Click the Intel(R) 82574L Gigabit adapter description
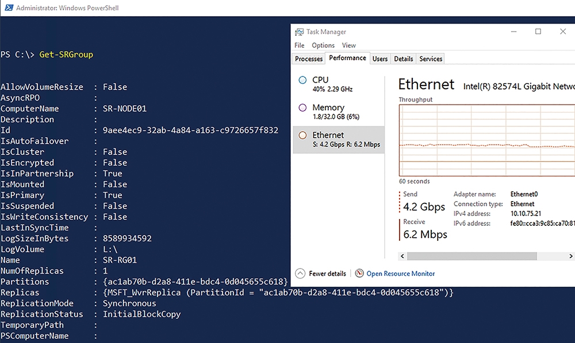 [x=519, y=86]
